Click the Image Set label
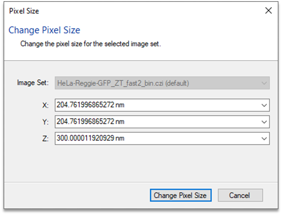The image size is (282, 215). pos(33,83)
